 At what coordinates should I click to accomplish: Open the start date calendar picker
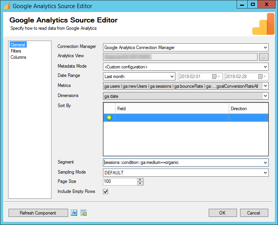pyautogui.click(x=216, y=77)
